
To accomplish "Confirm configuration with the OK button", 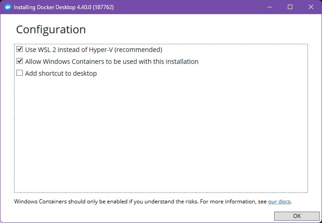I will [x=297, y=216].
